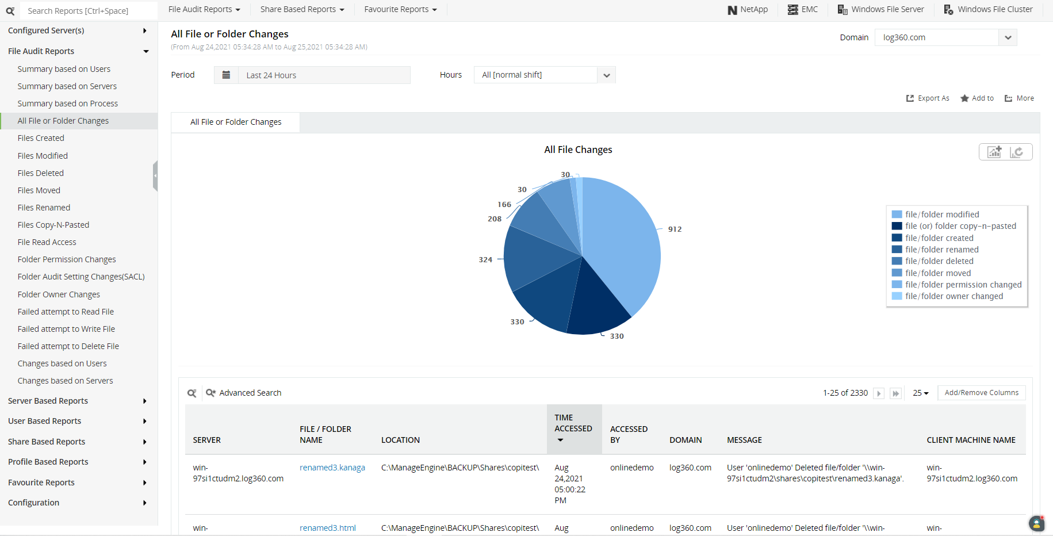This screenshot has height=536, width=1053.
Task: Jump to last page of results
Action: [x=895, y=393]
